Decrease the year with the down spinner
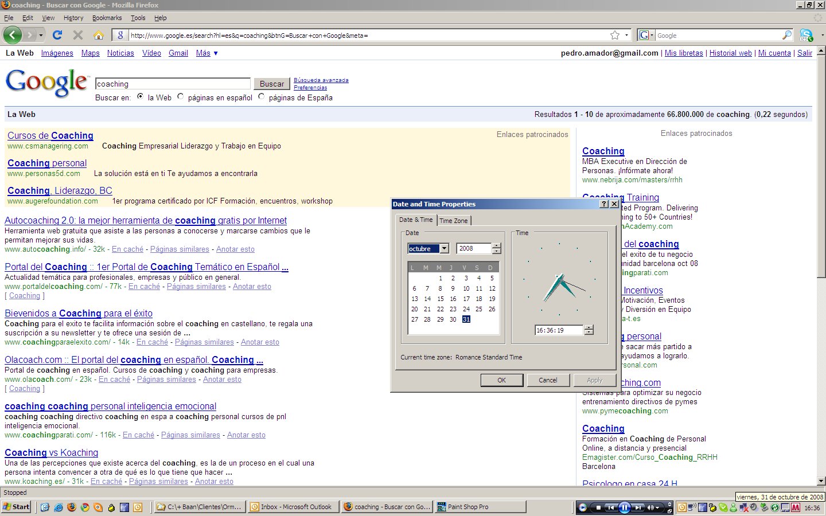The height and width of the screenshot is (516, 826). (x=497, y=251)
